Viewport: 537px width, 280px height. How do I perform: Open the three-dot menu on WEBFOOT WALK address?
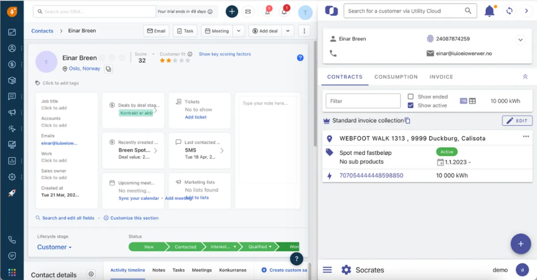[x=526, y=137]
